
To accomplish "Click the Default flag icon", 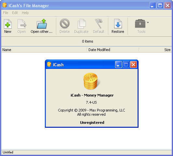I will click(99, 23).
